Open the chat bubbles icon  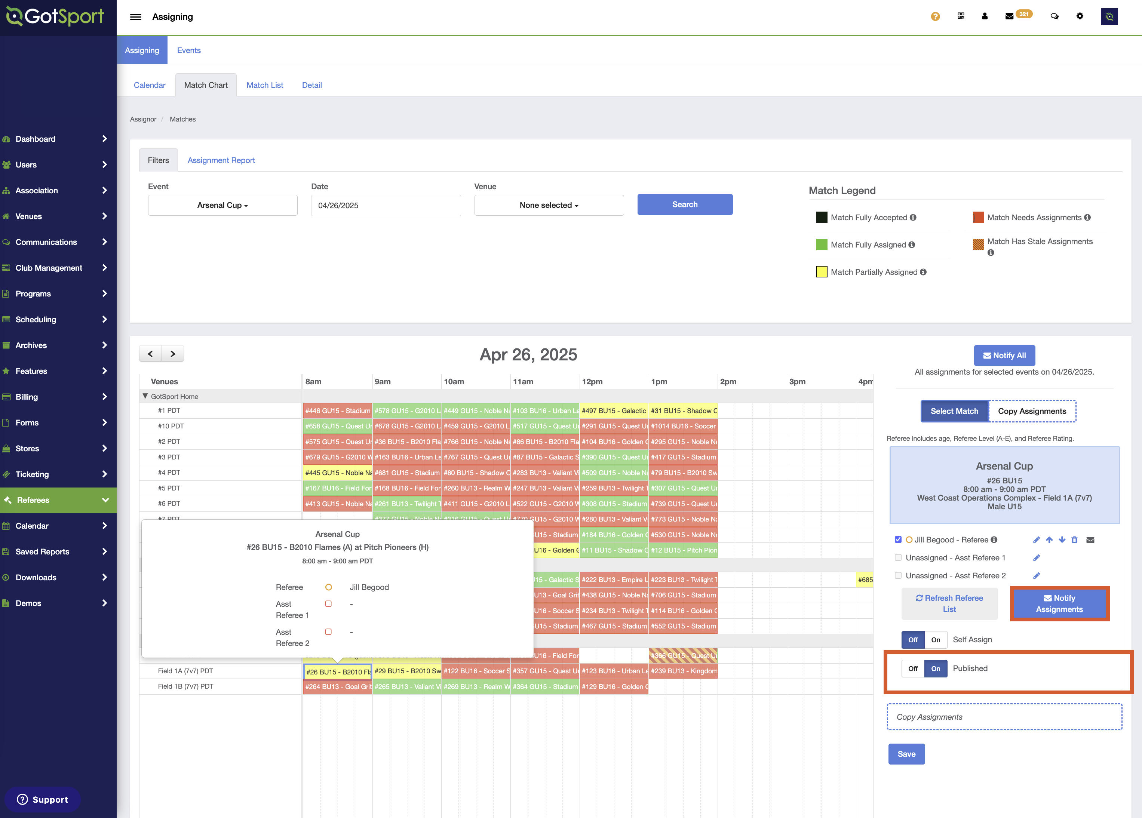pos(1054,16)
